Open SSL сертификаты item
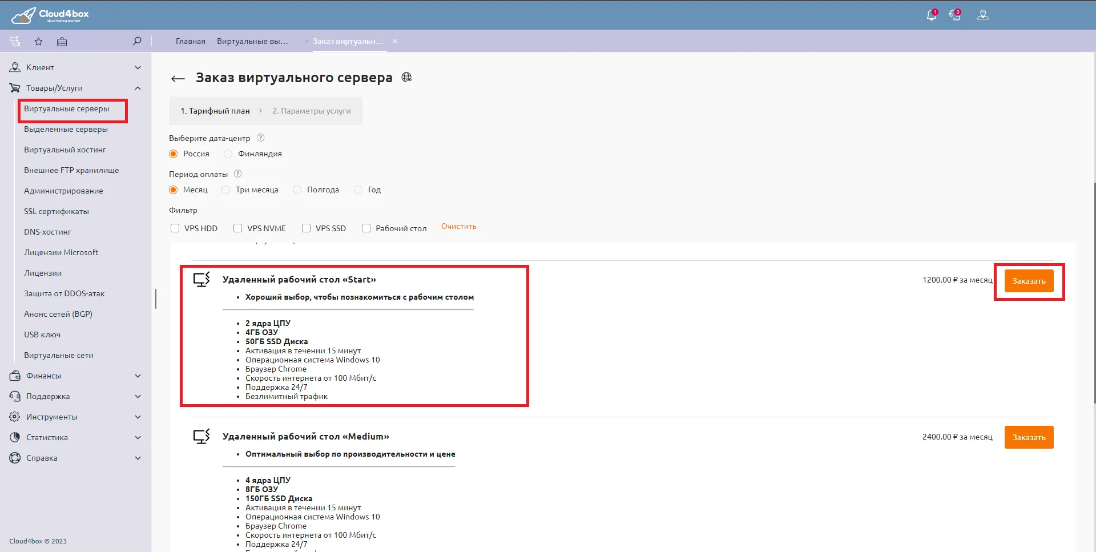Viewport: 1096px width, 552px height. (x=57, y=211)
